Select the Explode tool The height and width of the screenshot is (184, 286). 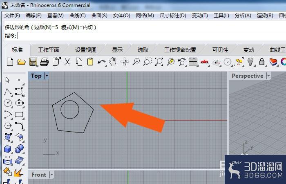coord(19,172)
